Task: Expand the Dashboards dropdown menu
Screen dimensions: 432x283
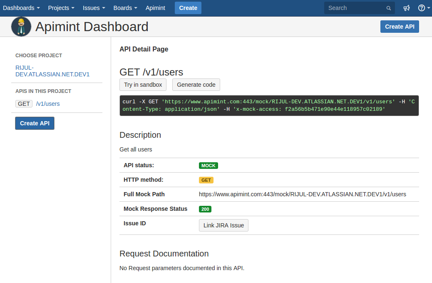Action: click(22, 8)
